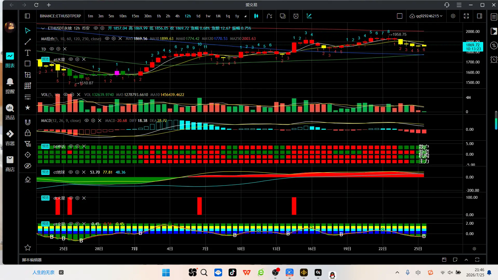Toggle visibility of the MACD indicator
Viewport: 498px width, 280px height.
click(x=87, y=120)
